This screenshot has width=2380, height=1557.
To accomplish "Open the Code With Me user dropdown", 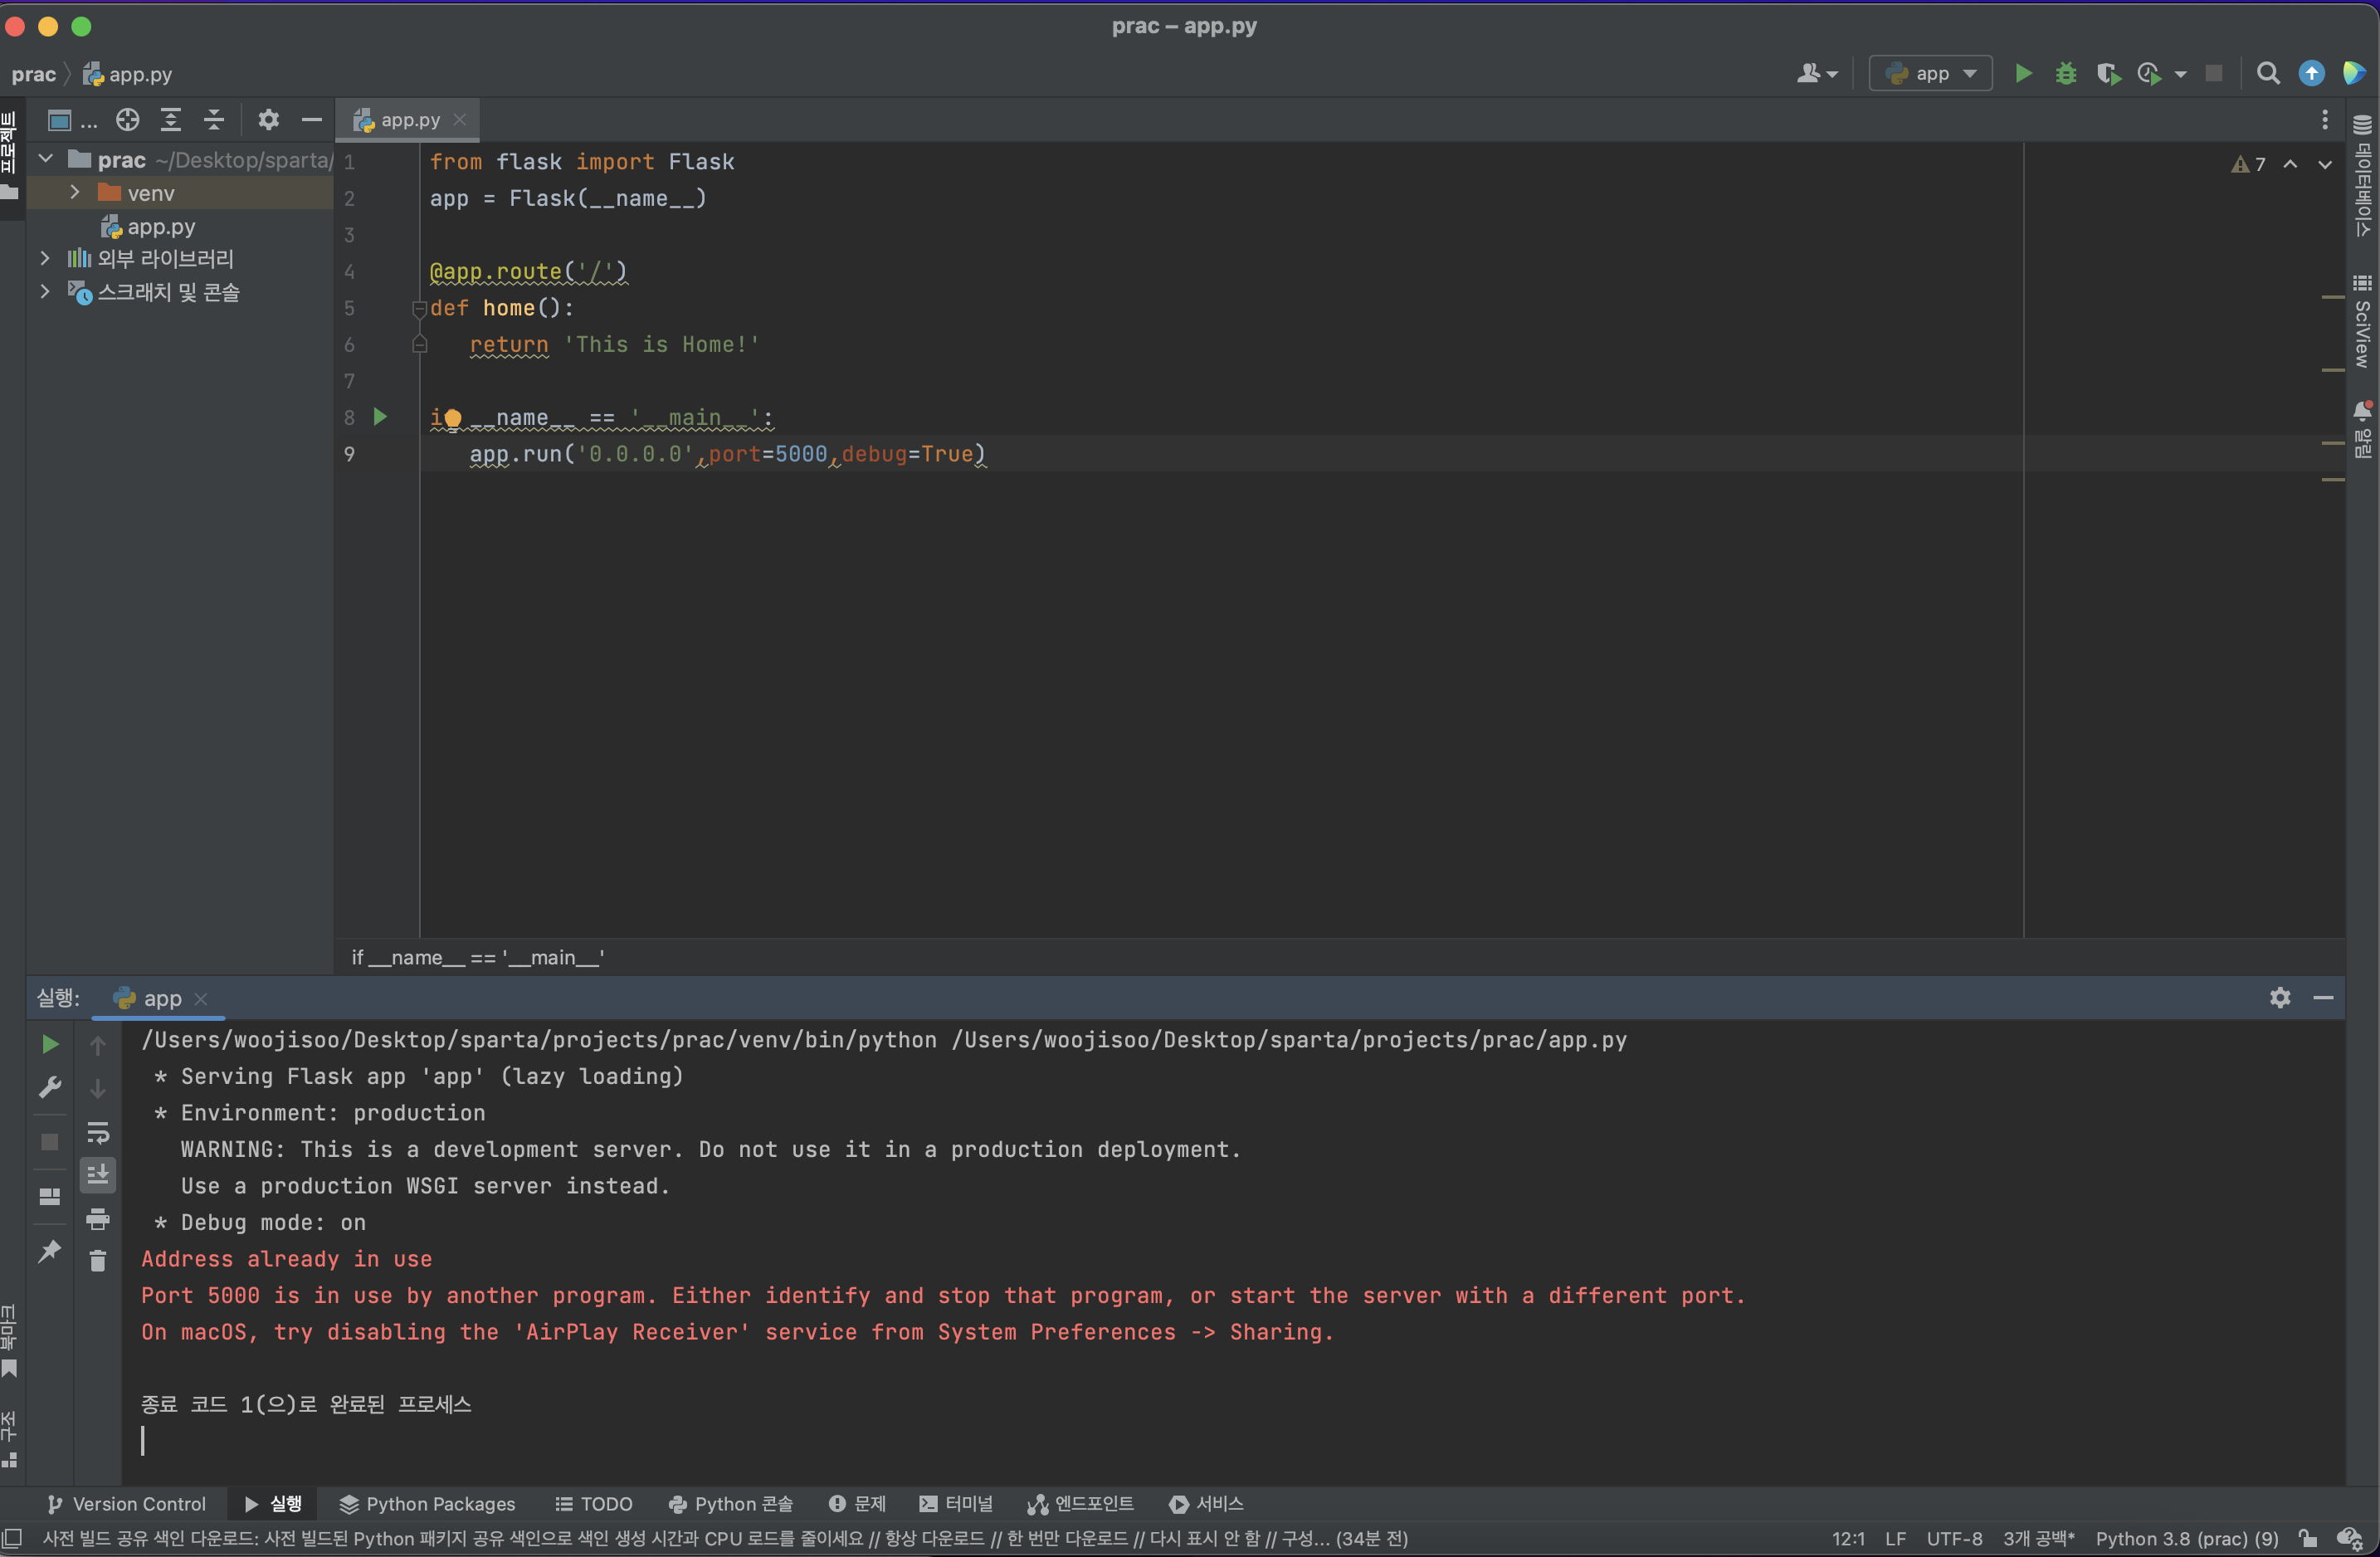I will 1817,73.
